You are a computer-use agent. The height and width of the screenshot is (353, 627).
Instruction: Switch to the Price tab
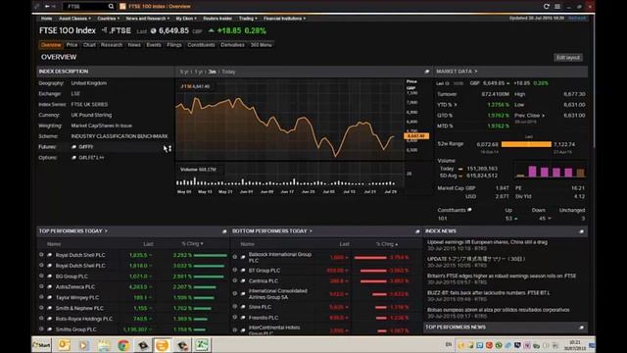coord(72,45)
